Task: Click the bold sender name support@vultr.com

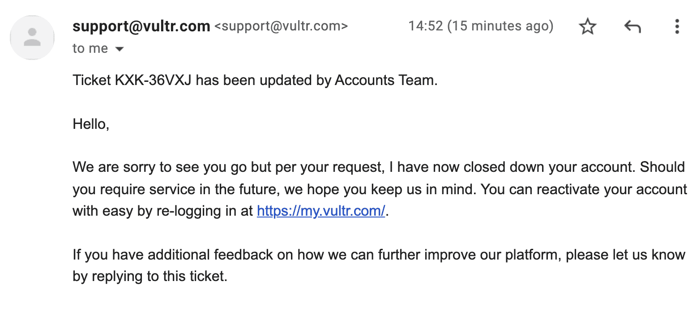Action: click(x=141, y=26)
